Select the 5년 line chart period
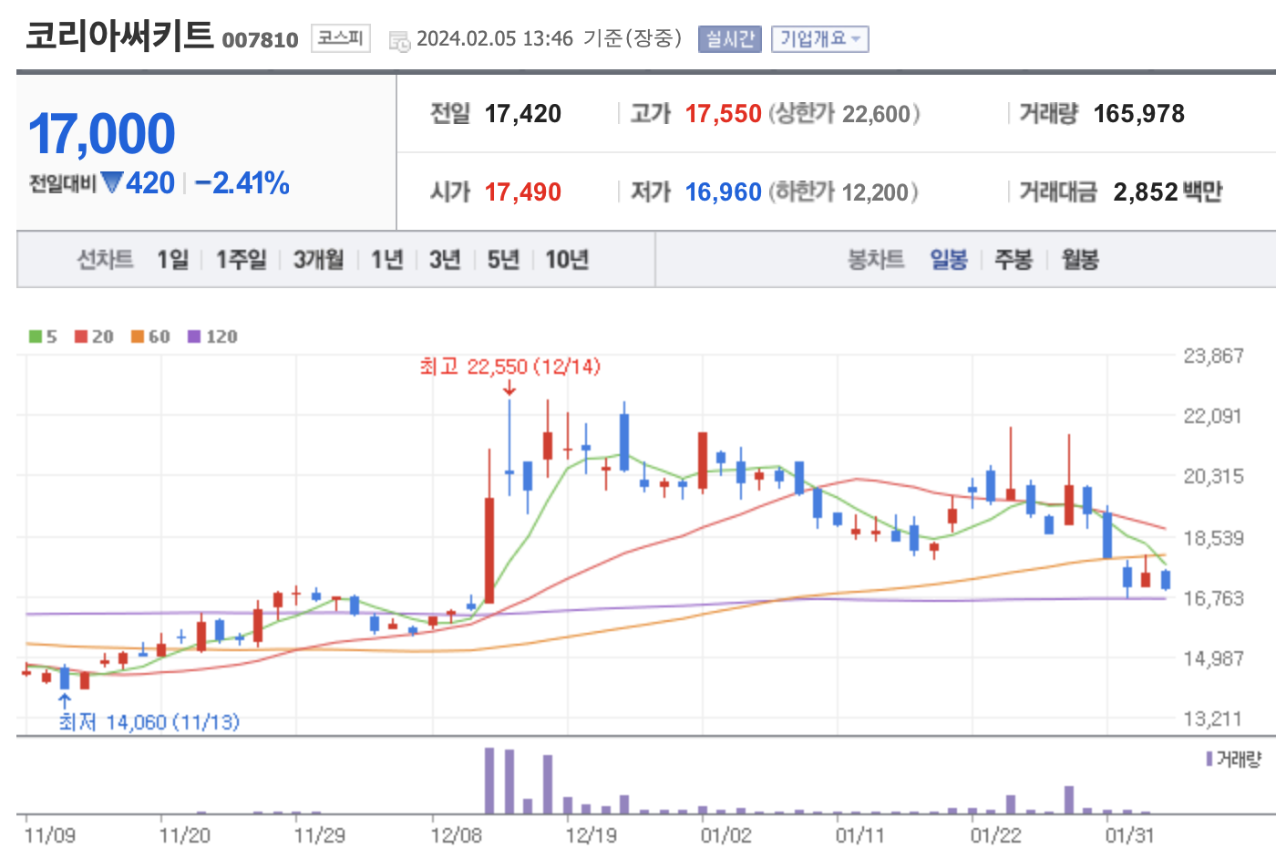The height and width of the screenshot is (859, 1276). [x=503, y=260]
